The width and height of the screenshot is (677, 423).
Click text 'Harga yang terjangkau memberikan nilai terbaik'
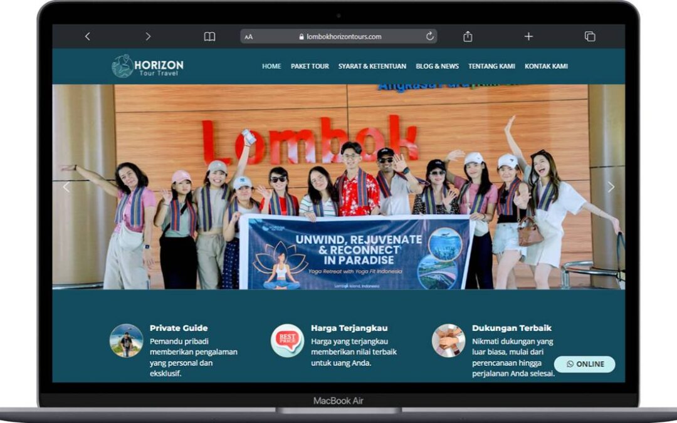coord(354,346)
